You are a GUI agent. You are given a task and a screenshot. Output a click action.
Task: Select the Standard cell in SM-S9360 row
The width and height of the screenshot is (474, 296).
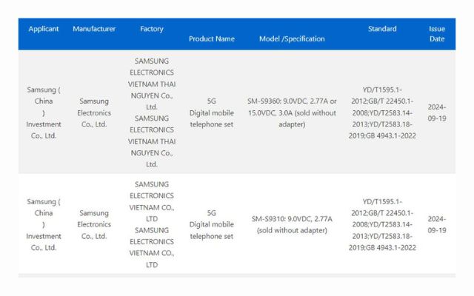[x=382, y=112]
